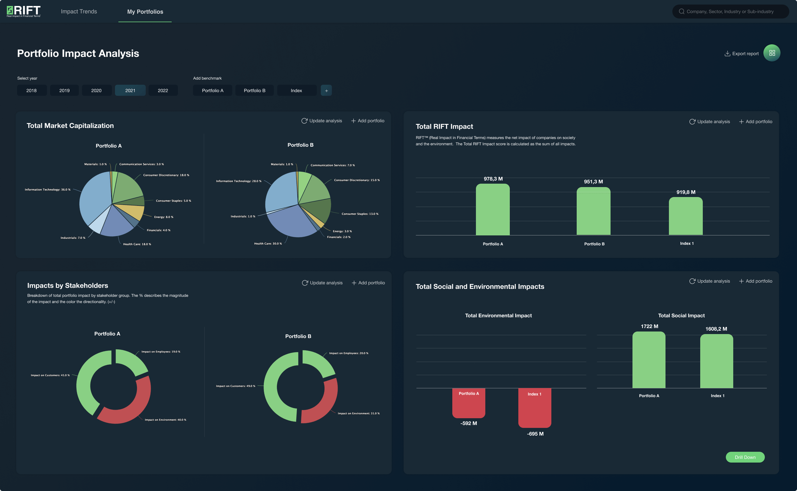Viewport: 797px width, 491px height.
Task: Click 'Information Technology: 36.0 %' label
Action: tap(48, 190)
